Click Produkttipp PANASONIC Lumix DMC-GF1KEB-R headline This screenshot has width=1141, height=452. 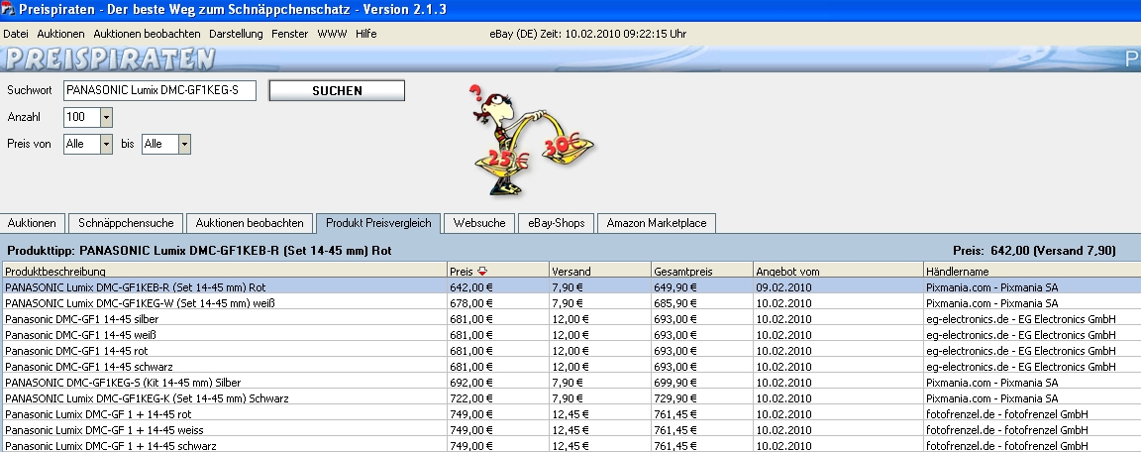(x=199, y=251)
